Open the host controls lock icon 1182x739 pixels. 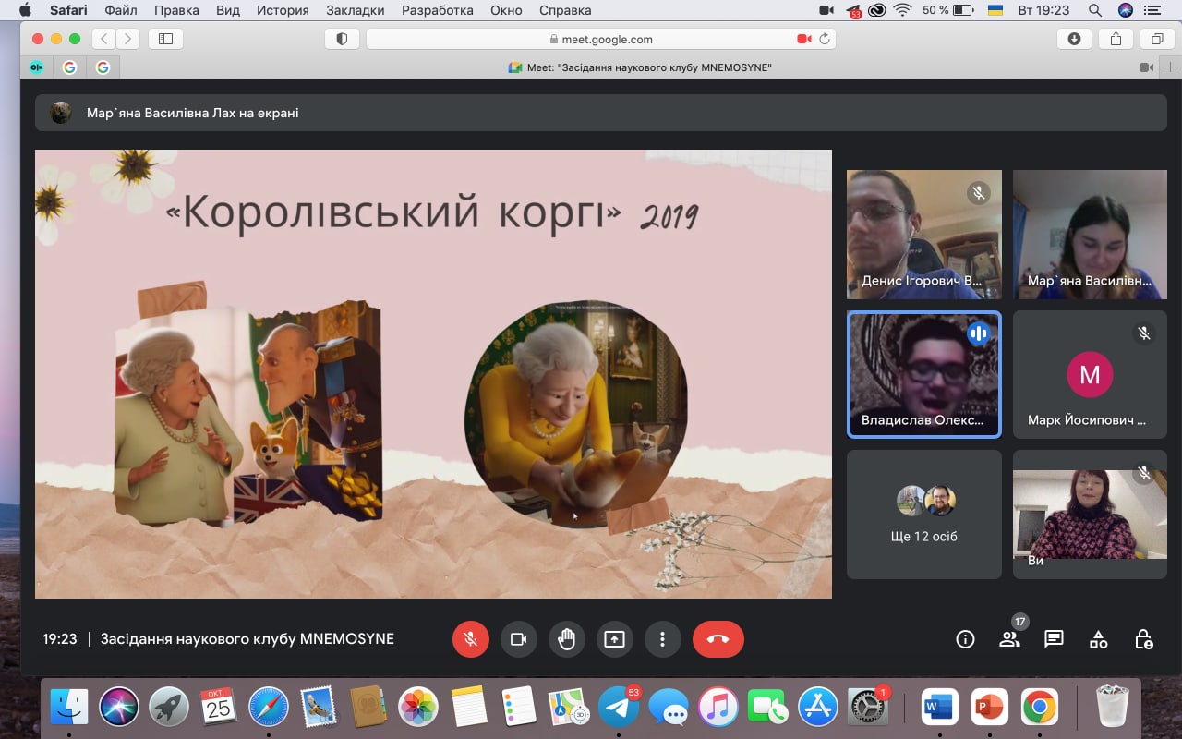[x=1143, y=639]
